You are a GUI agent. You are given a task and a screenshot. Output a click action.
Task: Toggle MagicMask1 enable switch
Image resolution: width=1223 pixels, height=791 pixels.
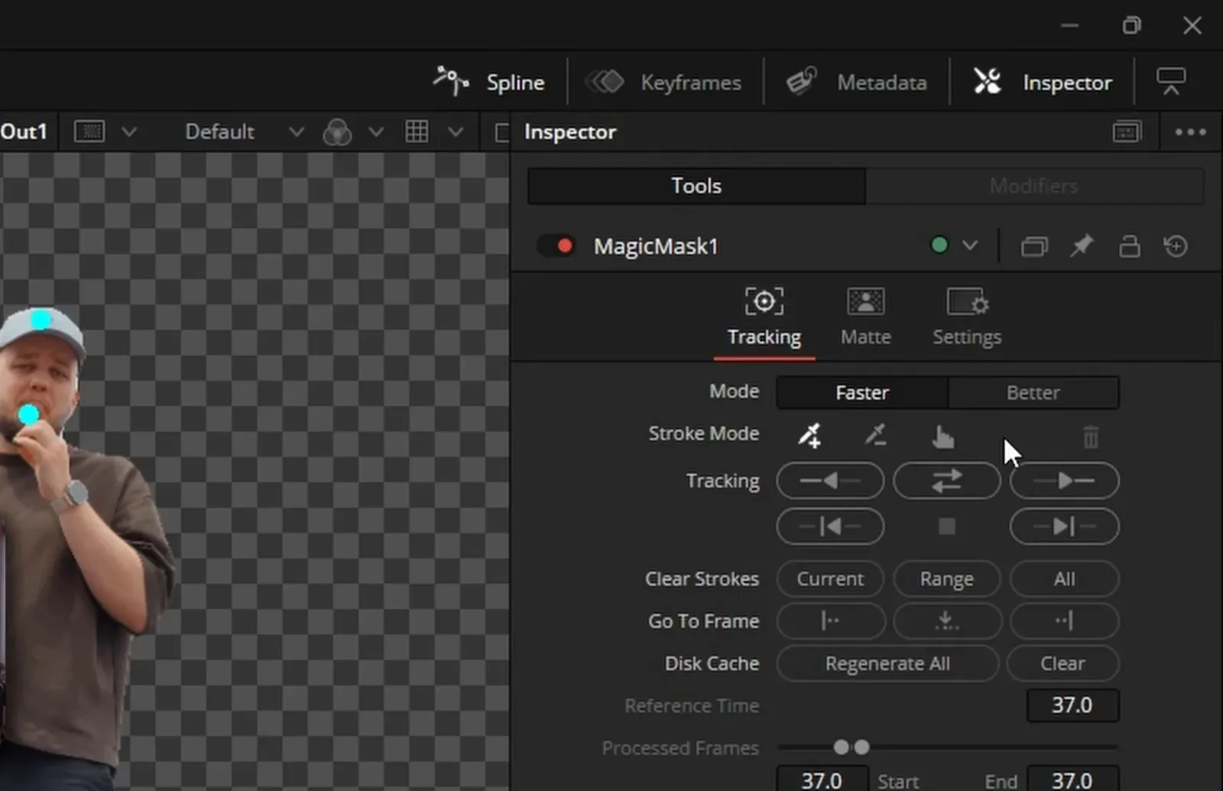point(557,246)
